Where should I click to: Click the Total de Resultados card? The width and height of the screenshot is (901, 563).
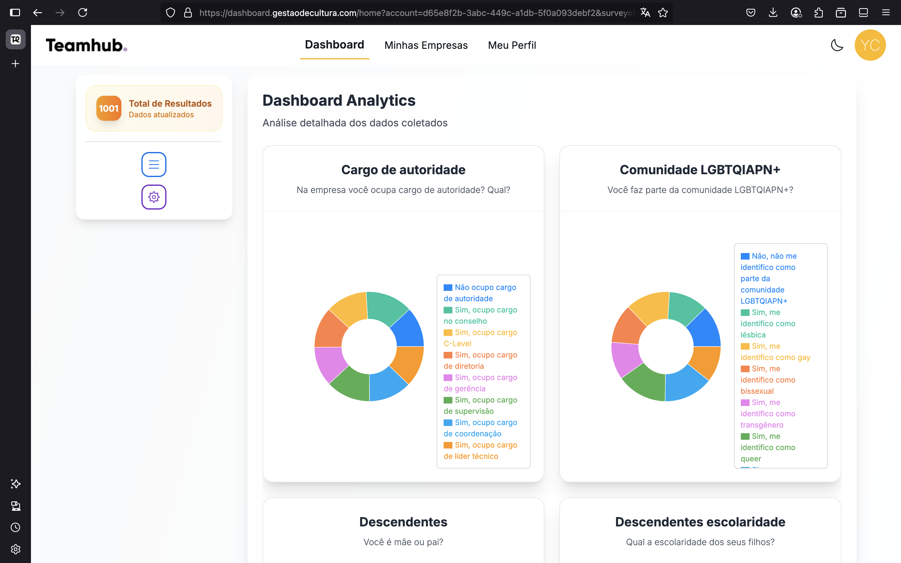click(154, 108)
